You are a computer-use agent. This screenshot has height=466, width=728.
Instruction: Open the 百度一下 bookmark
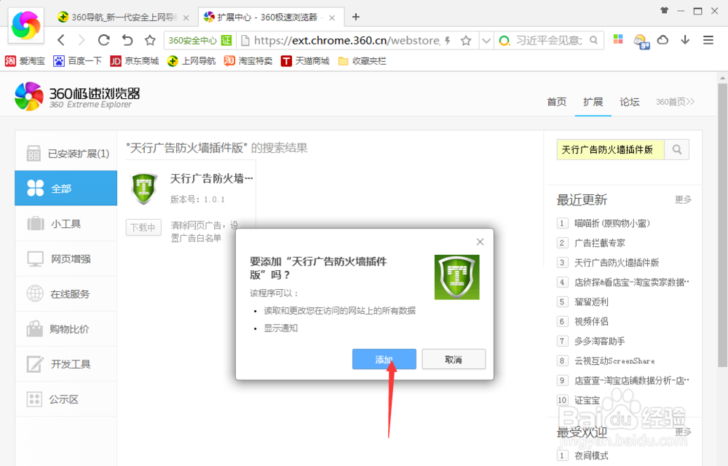point(78,61)
